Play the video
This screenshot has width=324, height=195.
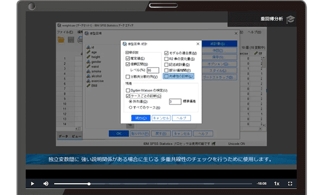32,184
